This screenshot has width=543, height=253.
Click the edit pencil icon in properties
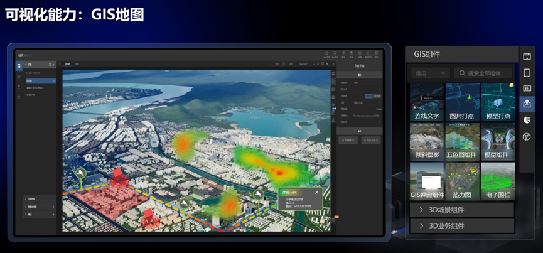pyautogui.click(x=379, y=89)
